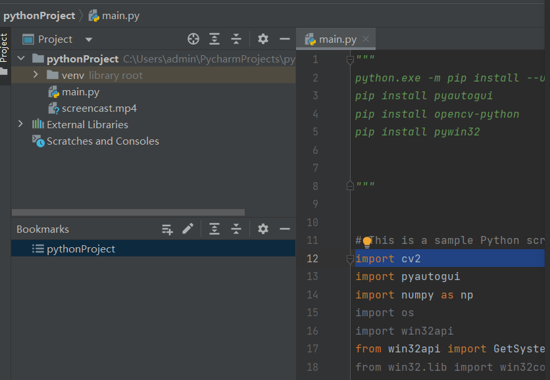Select Scratches and Consoles
Viewport: 550px width, 380px height.
coord(103,141)
